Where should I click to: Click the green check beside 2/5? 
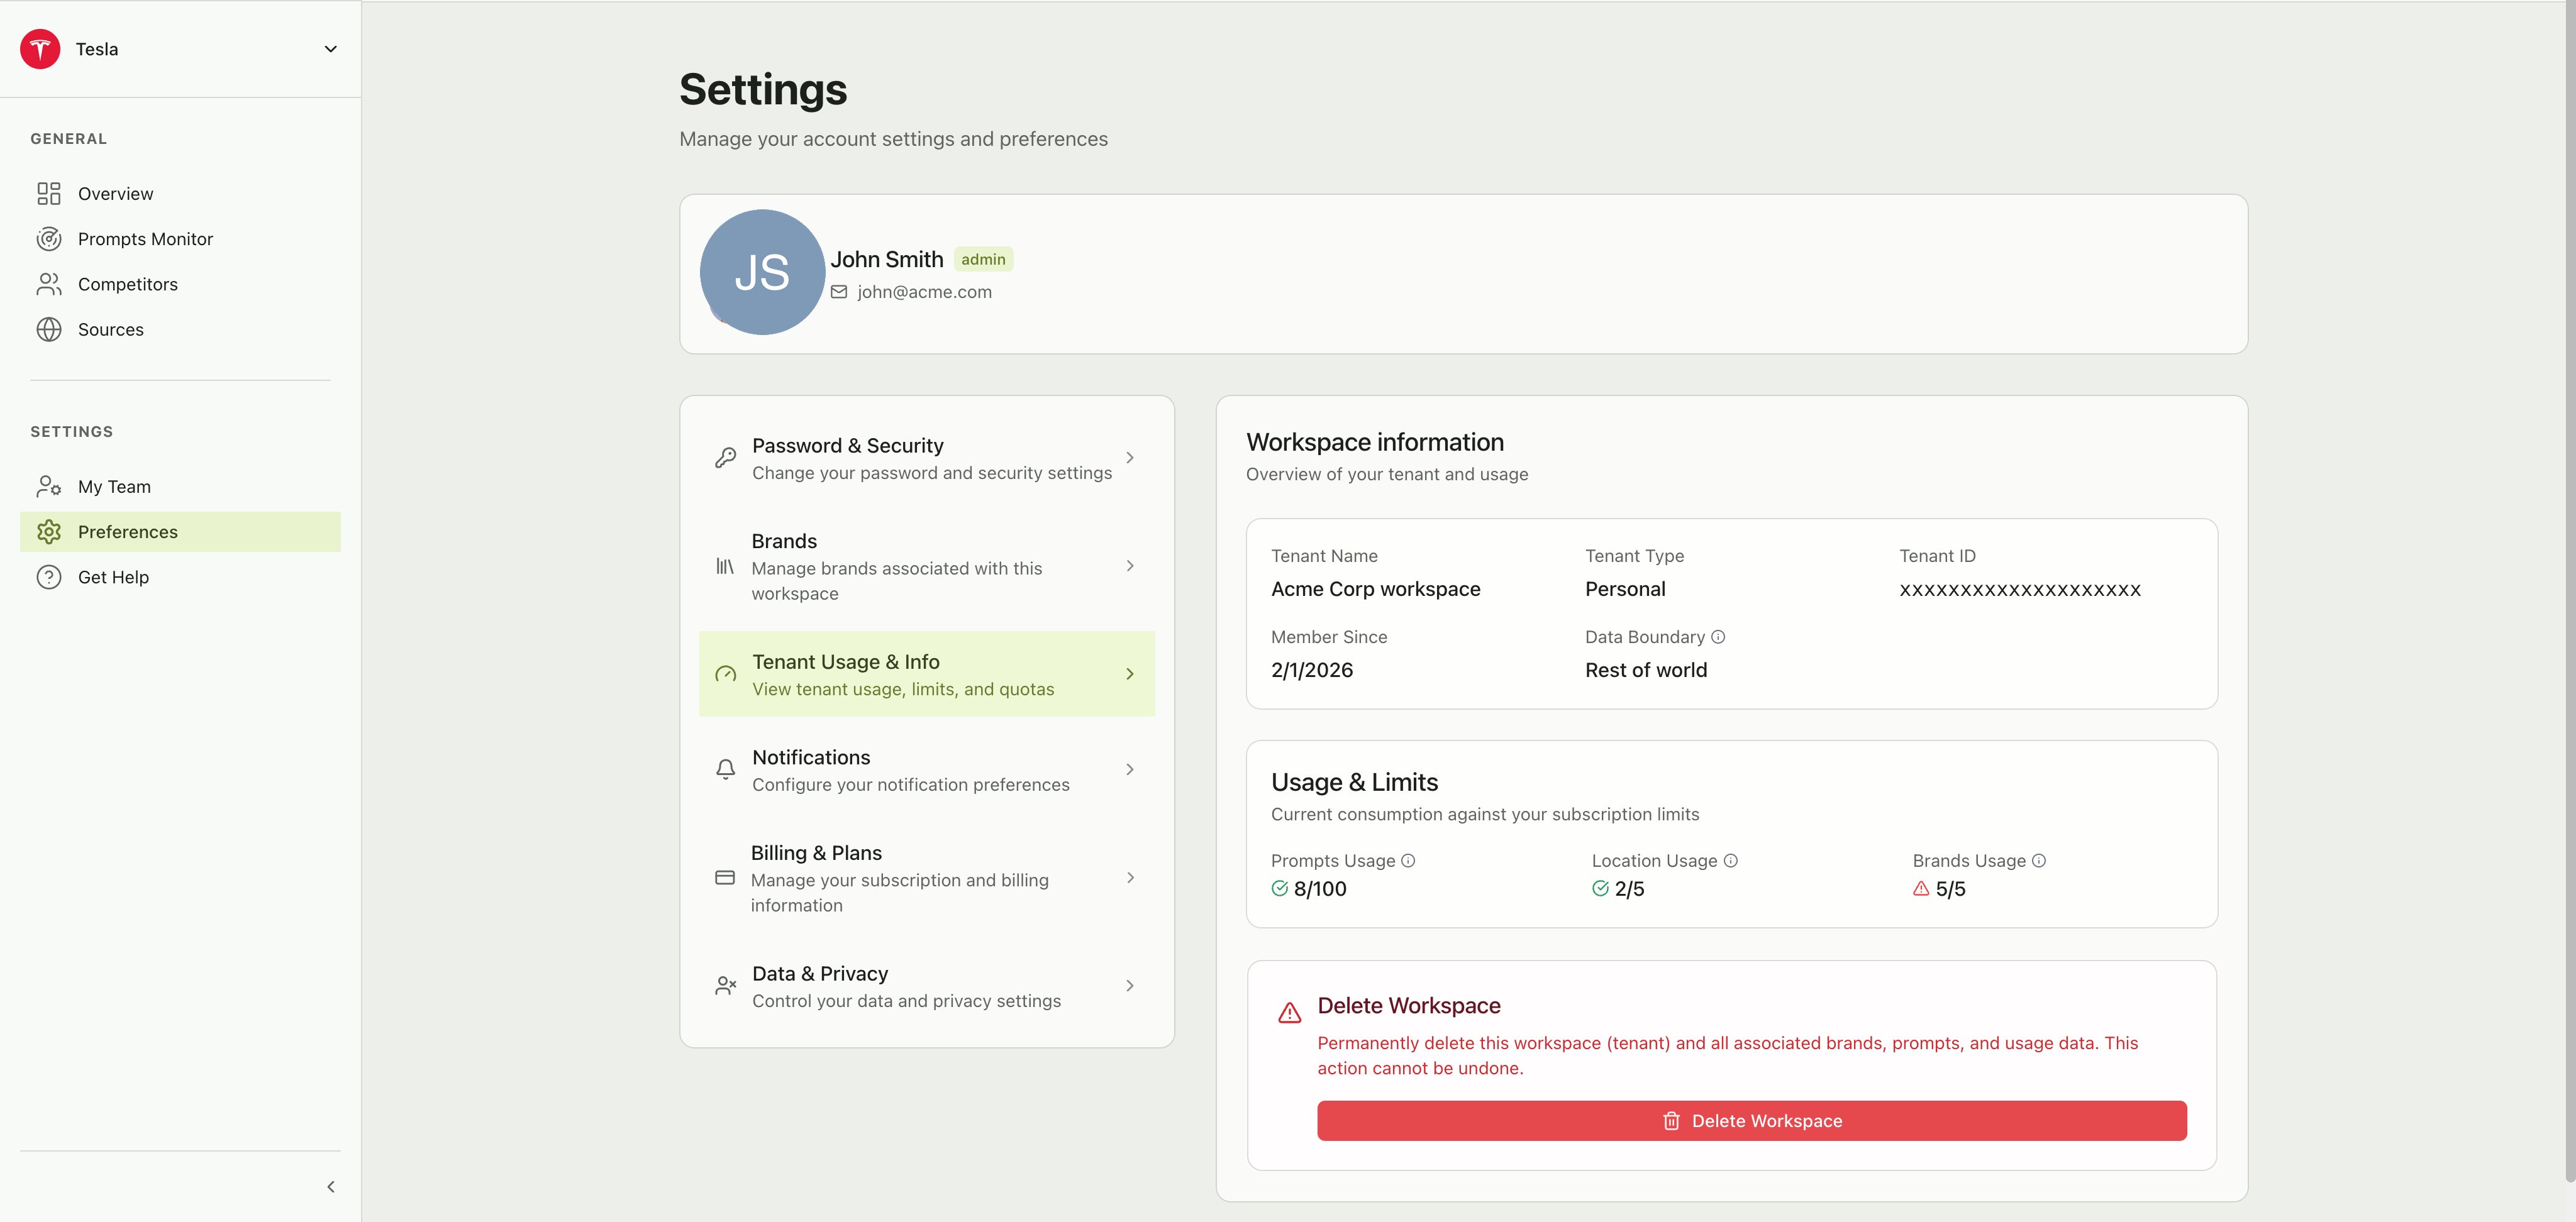1601,888
